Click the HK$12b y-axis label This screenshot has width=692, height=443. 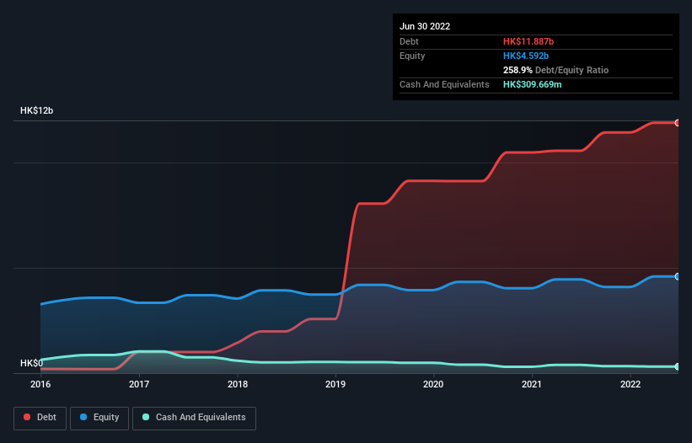tap(36, 110)
